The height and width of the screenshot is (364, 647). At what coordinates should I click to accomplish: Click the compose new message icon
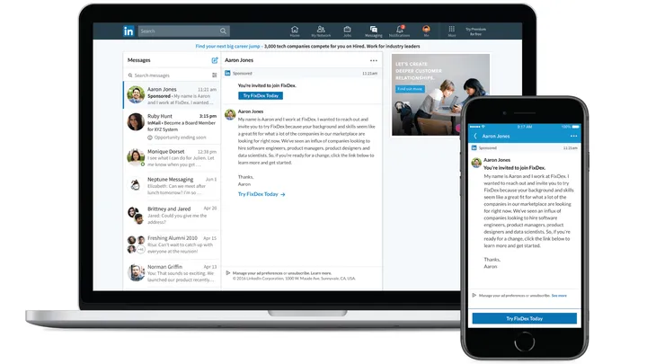(215, 60)
